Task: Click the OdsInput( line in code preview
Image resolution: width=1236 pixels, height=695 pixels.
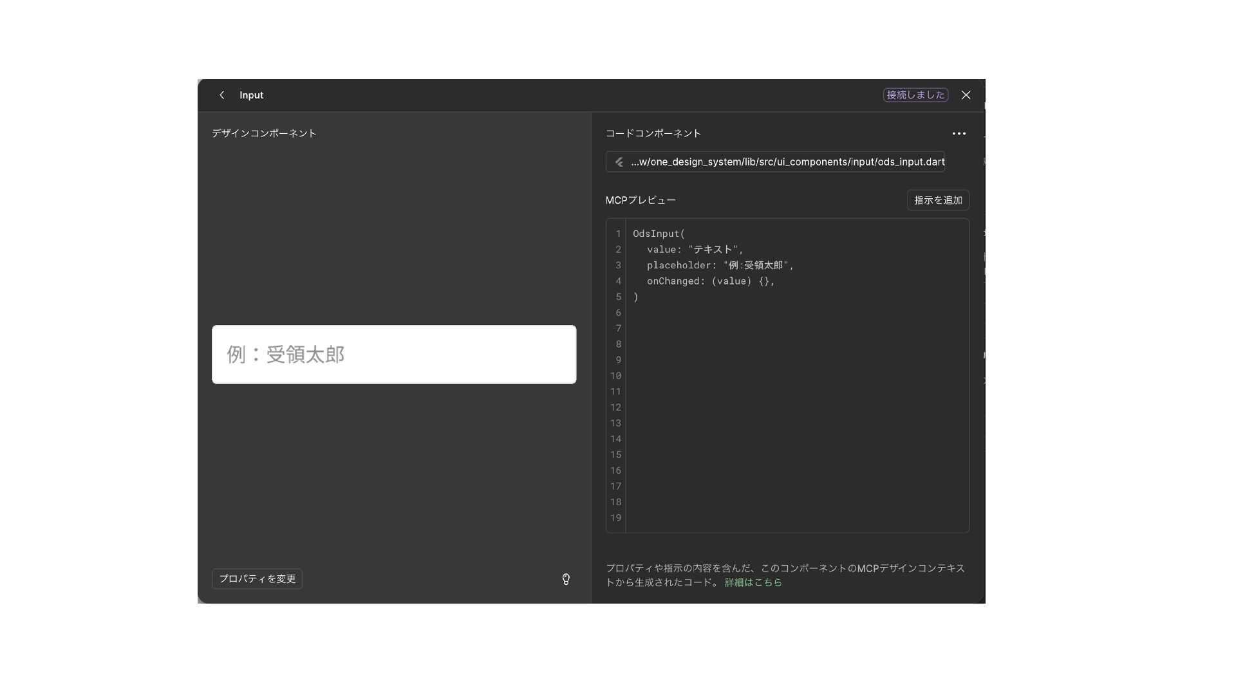Action: (x=659, y=234)
